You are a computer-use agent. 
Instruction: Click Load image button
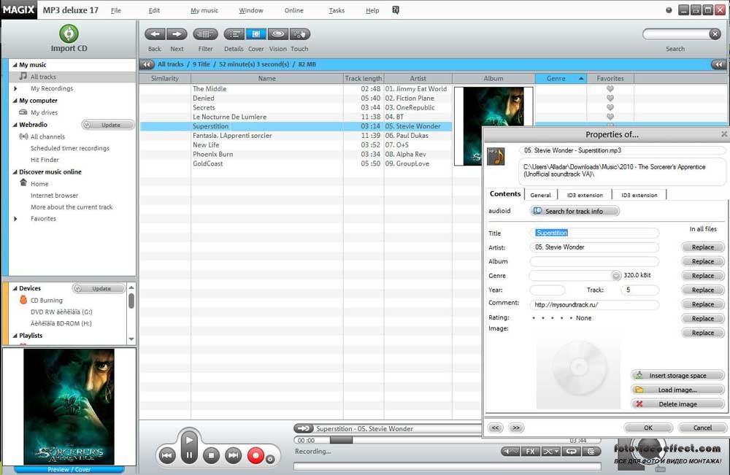pyautogui.click(x=678, y=390)
